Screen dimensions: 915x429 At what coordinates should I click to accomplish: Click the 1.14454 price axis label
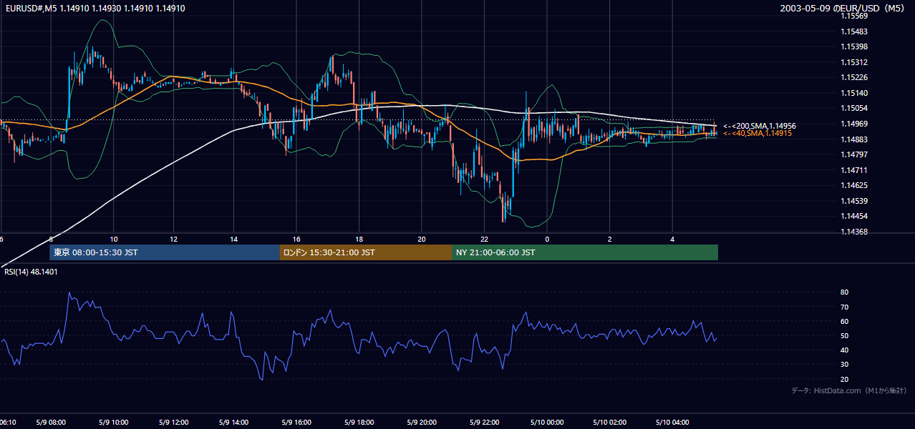(854, 216)
